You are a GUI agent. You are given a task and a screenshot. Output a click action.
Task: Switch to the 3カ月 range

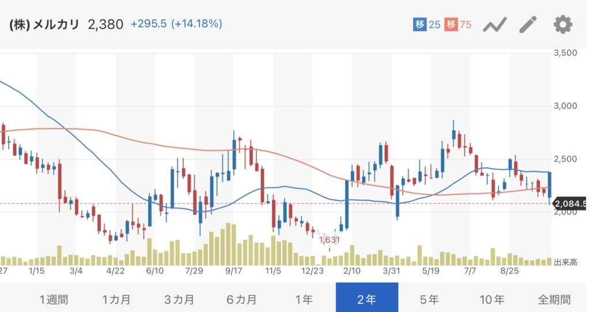(179, 299)
